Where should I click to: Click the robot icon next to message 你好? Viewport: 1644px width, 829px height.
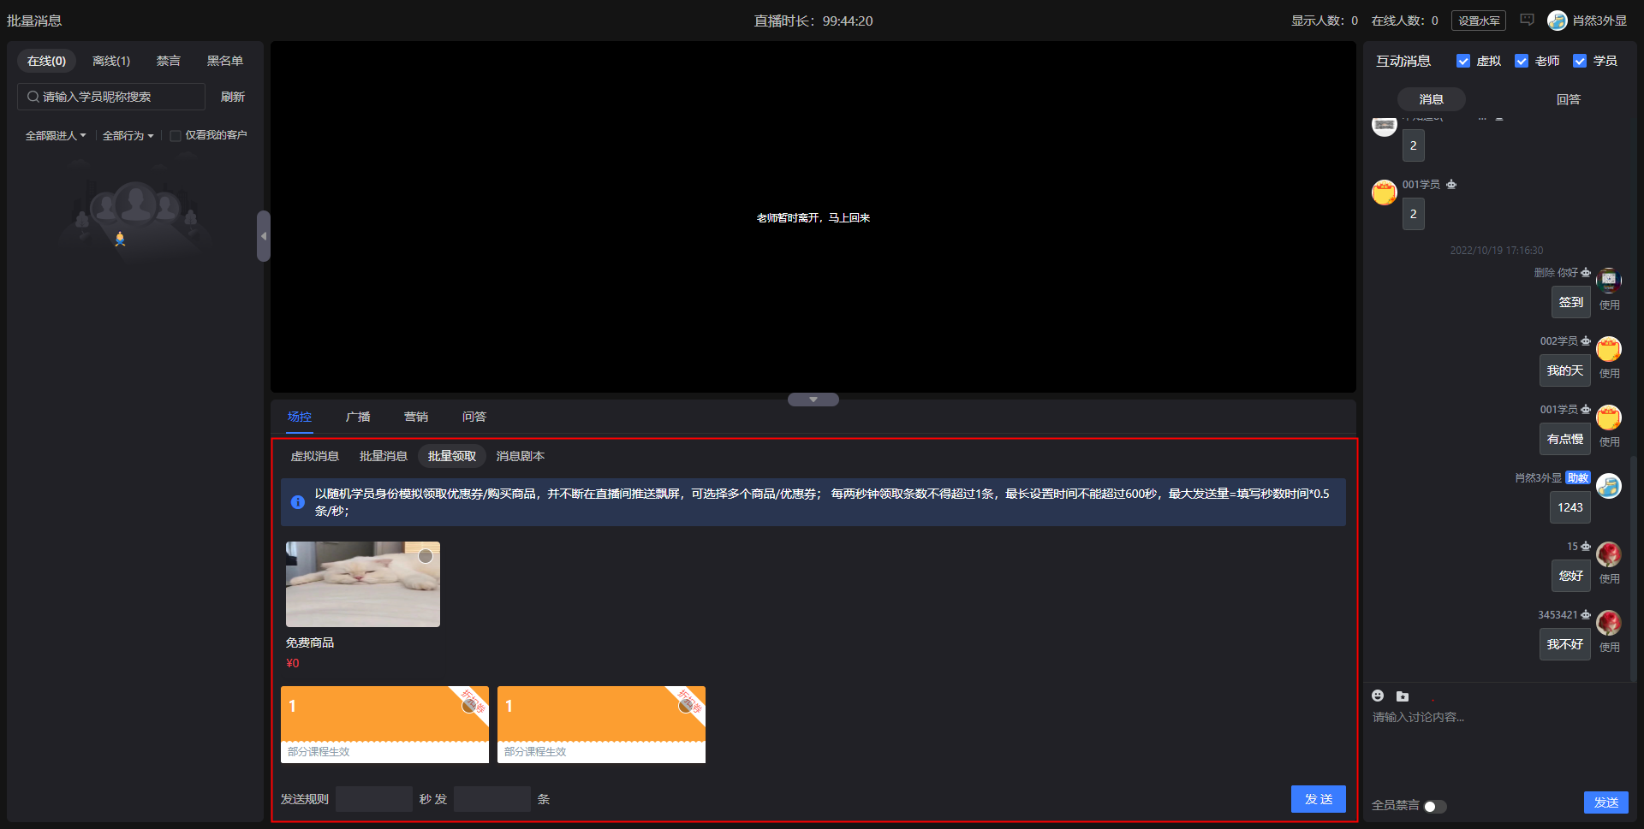pyautogui.click(x=1587, y=272)
